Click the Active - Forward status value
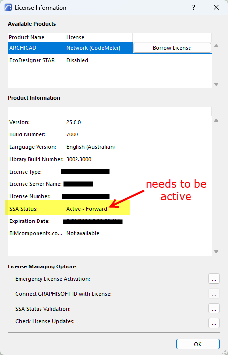Screen dimensions: 228x355 click(86, 209)
